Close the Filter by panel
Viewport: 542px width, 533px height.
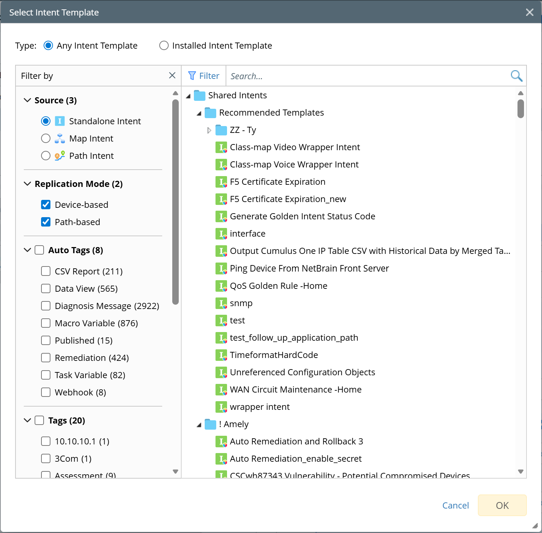click(172, 75)
